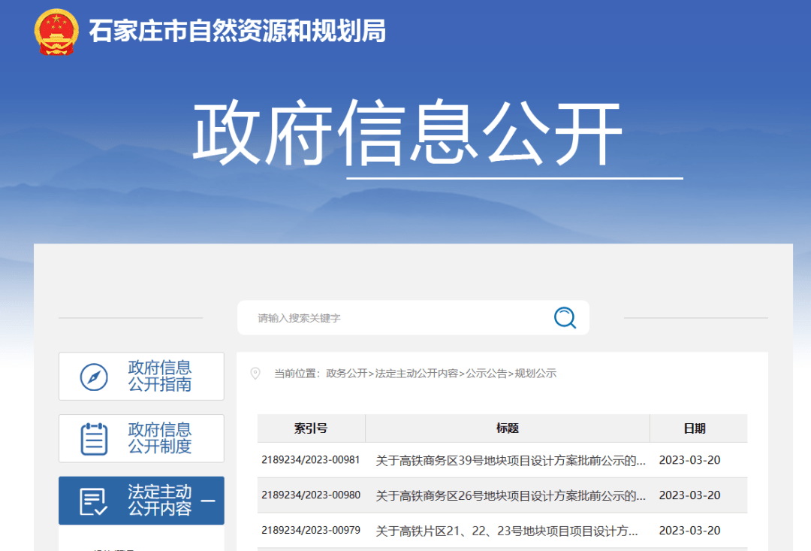Viewport: 811px width, 551px height.
Task: Select the 政府信息公开制度 menu text
Action: tap(159, 438)
